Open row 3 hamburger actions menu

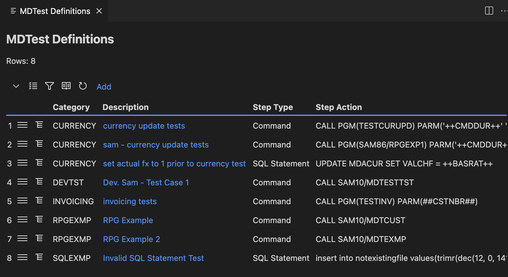click(22, 163)
